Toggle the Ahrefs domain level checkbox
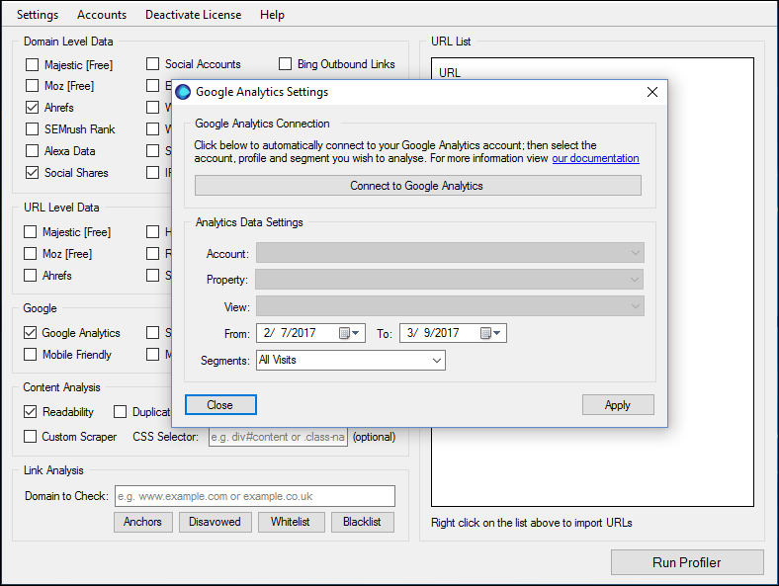 tap(33, 108)
